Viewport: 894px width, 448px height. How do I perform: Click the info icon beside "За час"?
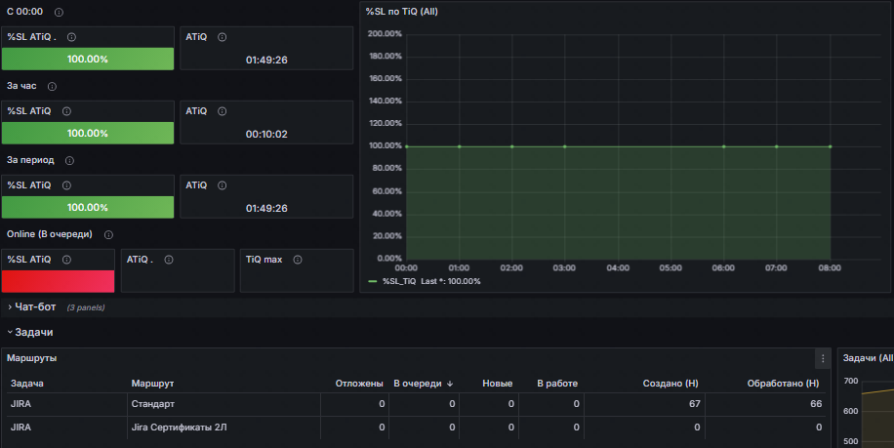(x=52, y=86)
